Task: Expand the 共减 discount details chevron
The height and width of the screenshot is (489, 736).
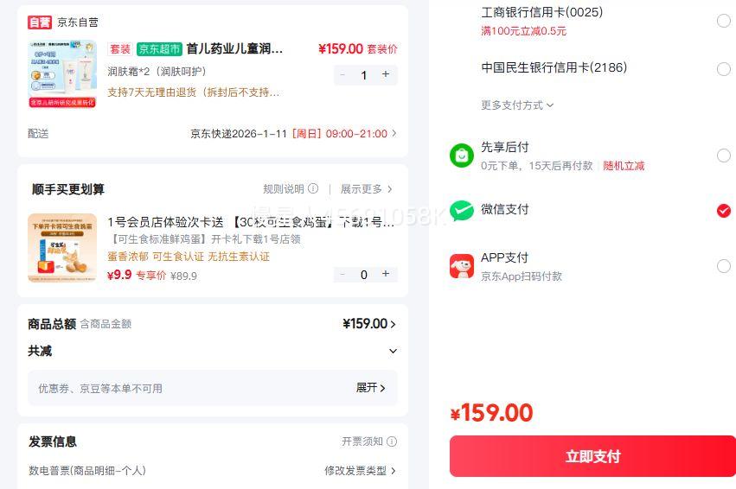Action: (x=393, y=352)
